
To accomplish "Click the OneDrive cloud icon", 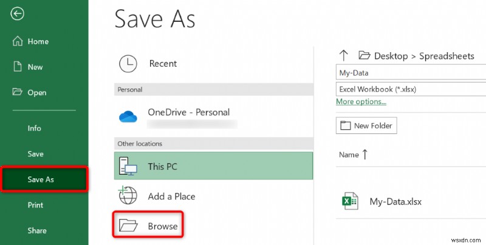I will pyautogui.click(x=128, y=116).
